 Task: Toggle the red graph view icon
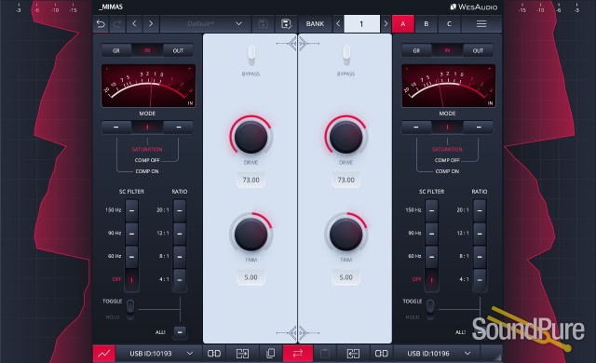(103, 354)
